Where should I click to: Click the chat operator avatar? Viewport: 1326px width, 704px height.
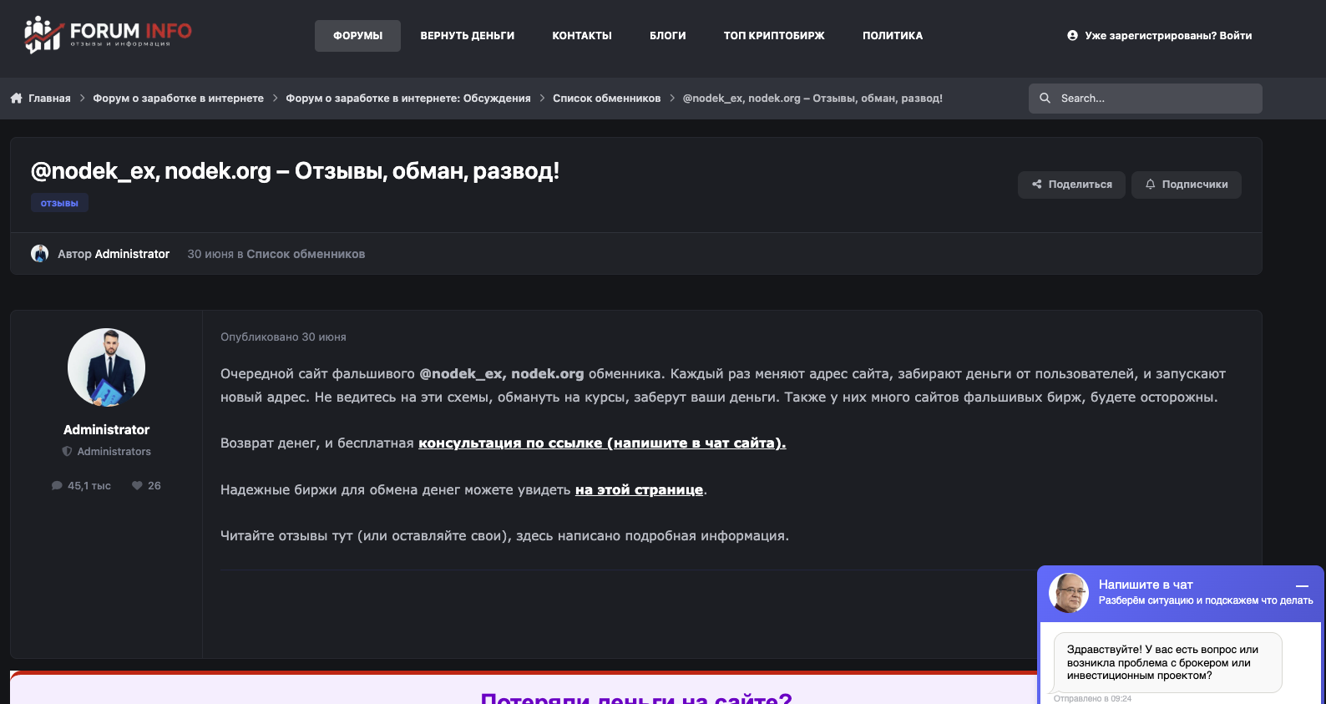tap(1069, 593)
